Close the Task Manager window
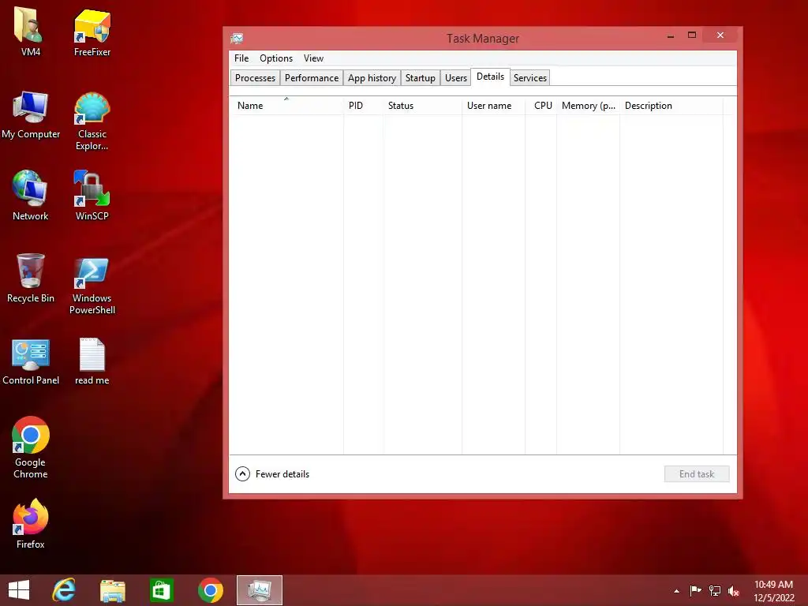Viewport: 808px width, 606px height. [x=720, y=35]
